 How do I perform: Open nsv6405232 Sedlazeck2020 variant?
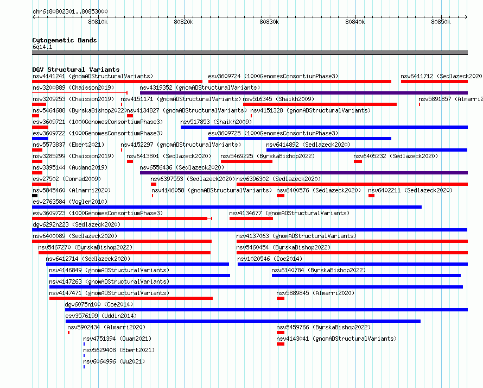point(396,156)
